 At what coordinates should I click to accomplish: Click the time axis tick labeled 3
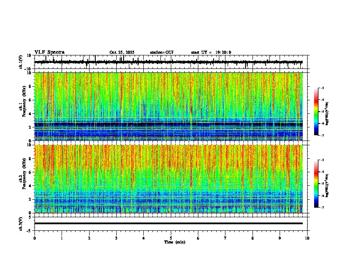coord(116,238)
